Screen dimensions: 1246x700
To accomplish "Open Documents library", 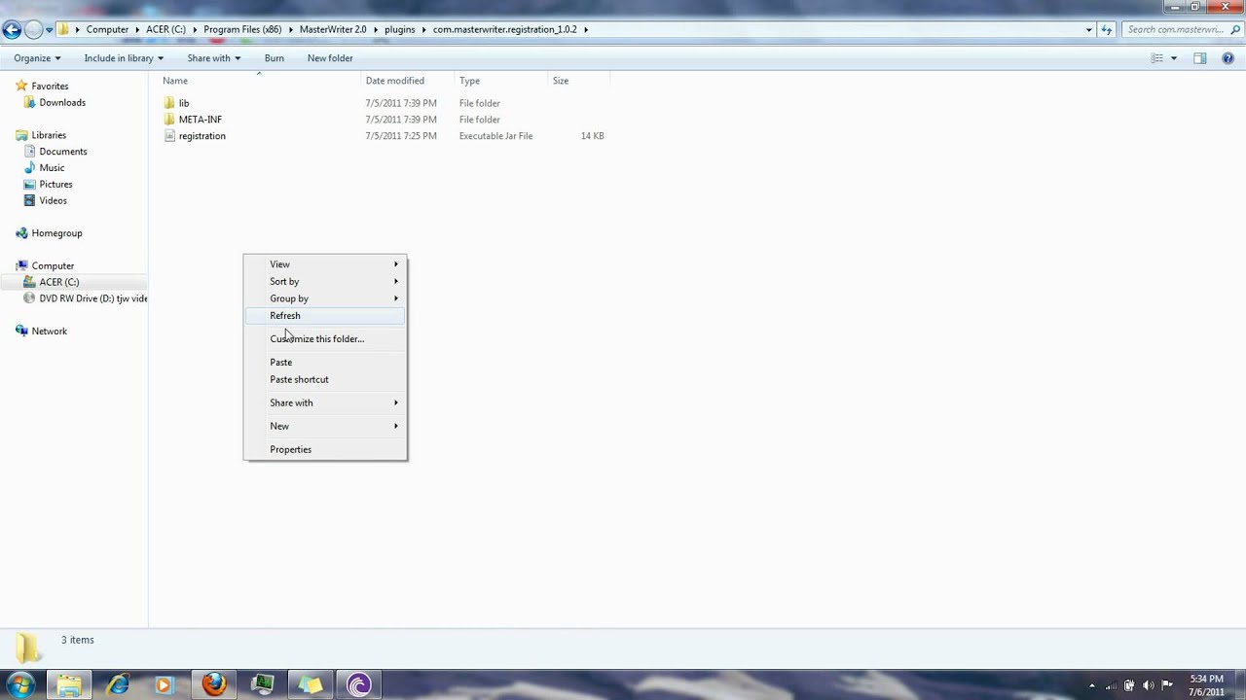I will pos(63,152).
